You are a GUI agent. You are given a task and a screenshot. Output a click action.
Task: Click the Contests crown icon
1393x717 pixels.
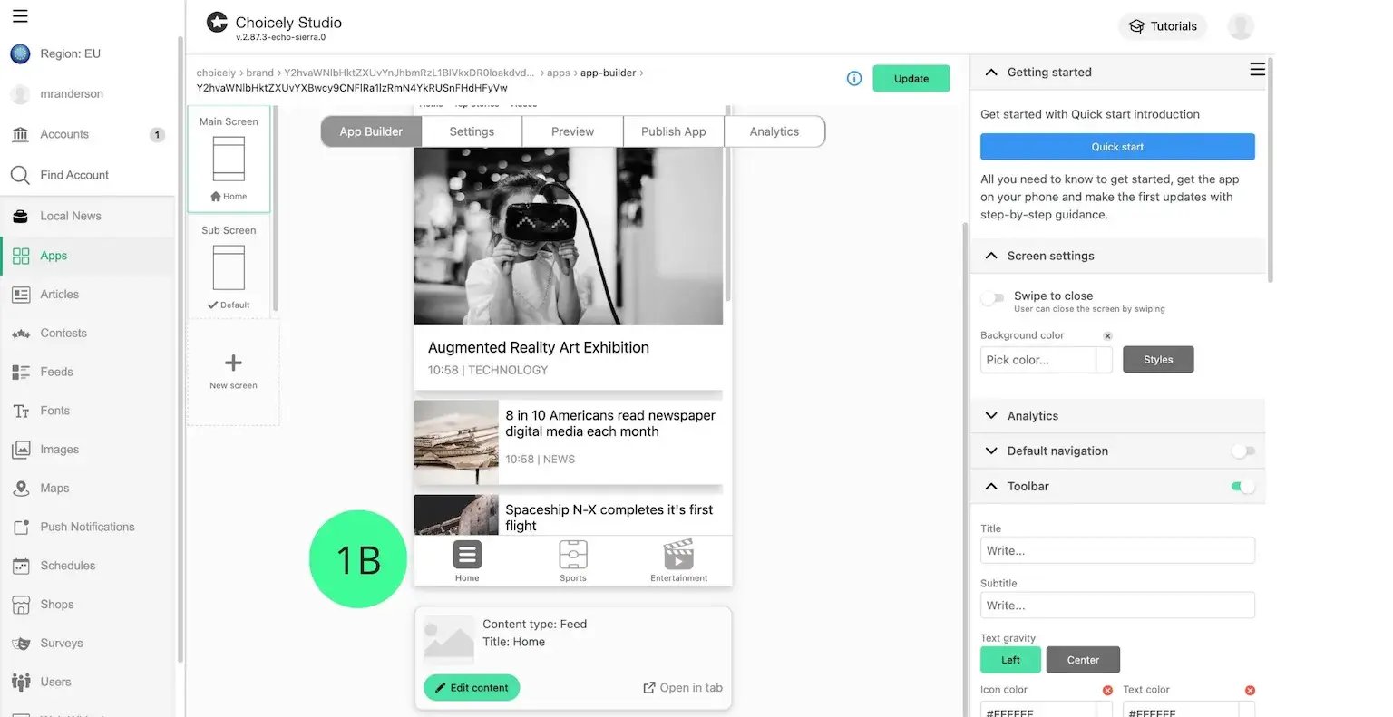[x=21, y=334]
